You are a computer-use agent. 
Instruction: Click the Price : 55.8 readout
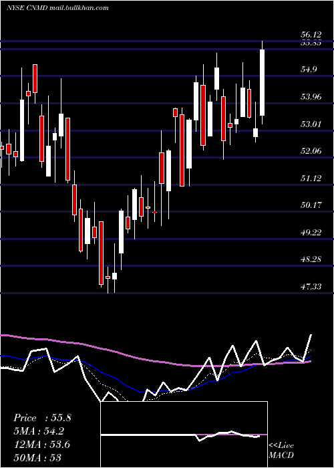(x=42, y=418)
